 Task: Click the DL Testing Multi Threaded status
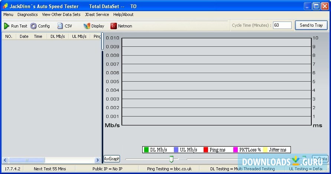pyautogui.click(x=242, y=169)
